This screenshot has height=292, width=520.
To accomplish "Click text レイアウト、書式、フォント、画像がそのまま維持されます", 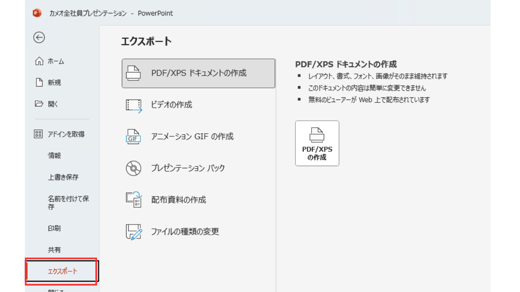I will tap(378, 76).
